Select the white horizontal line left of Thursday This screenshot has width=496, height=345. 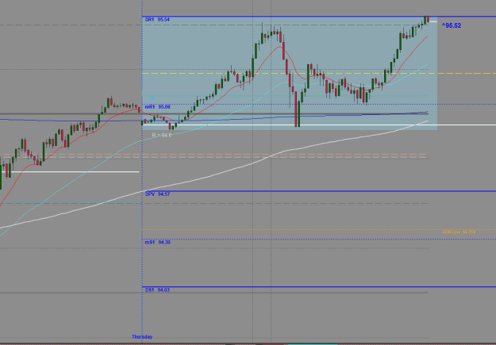(70, 172)
